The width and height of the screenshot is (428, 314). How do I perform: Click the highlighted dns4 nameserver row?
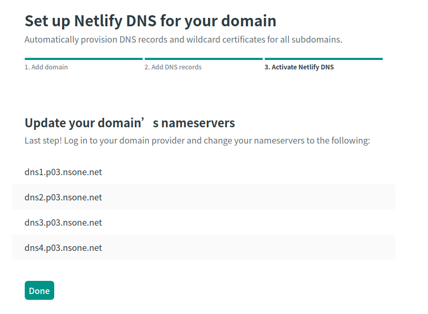(x=209, y=248)
